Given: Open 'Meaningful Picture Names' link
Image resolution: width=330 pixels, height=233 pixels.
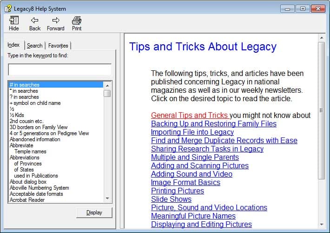Looking at the screenshot, I should tap(193, 216).
